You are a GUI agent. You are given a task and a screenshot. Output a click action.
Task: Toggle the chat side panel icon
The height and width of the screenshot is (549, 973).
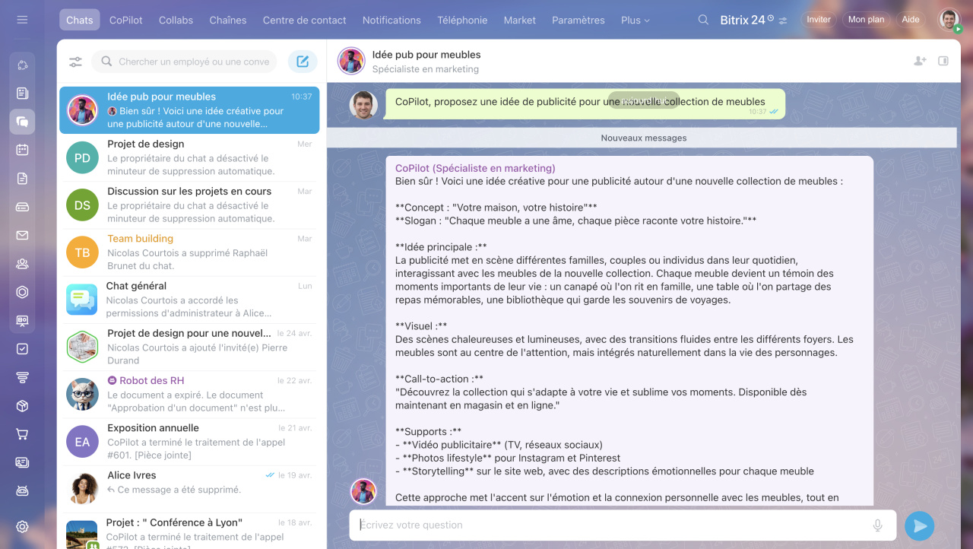tap(943, 61)
